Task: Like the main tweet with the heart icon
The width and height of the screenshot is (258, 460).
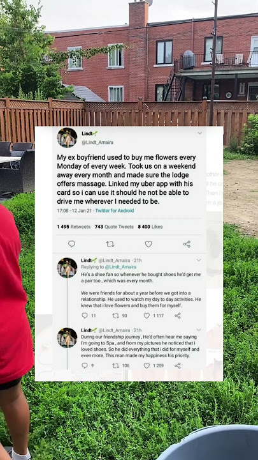Action: pyautogui.click(x=148, y=244)
